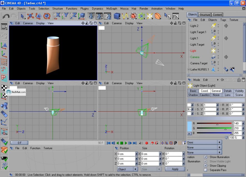This screenshot has width=246, height=177.
Task: Toggle timeline sound speaker icon
Action: pos(141,143)
